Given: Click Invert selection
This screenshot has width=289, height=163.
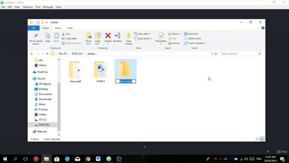Looking at the screenshot, I should tap(194, 43).
